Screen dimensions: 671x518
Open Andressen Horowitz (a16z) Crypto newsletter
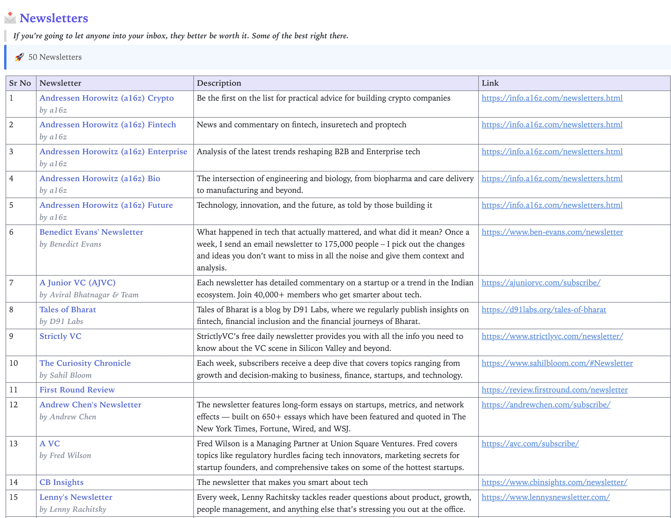click(106, 98)
